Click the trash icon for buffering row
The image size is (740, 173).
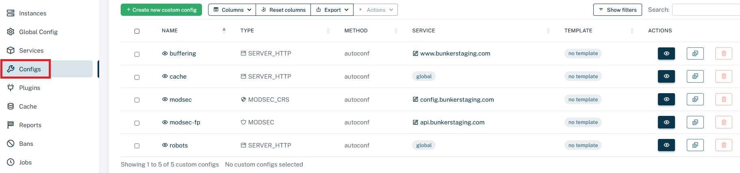point(723,53)
